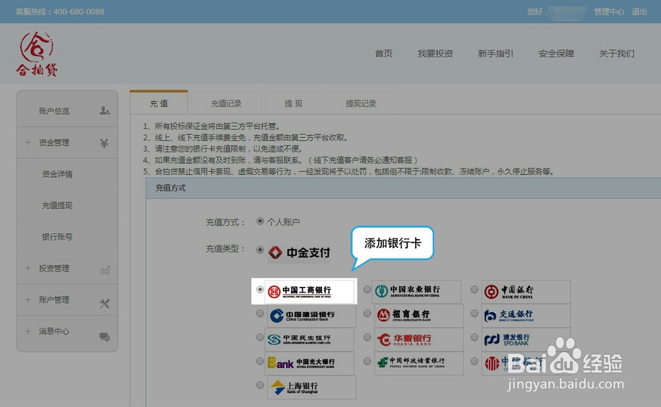Click the 合拍贷 logo
Viewport: 661px width, 407px height.
coord(36,54)
